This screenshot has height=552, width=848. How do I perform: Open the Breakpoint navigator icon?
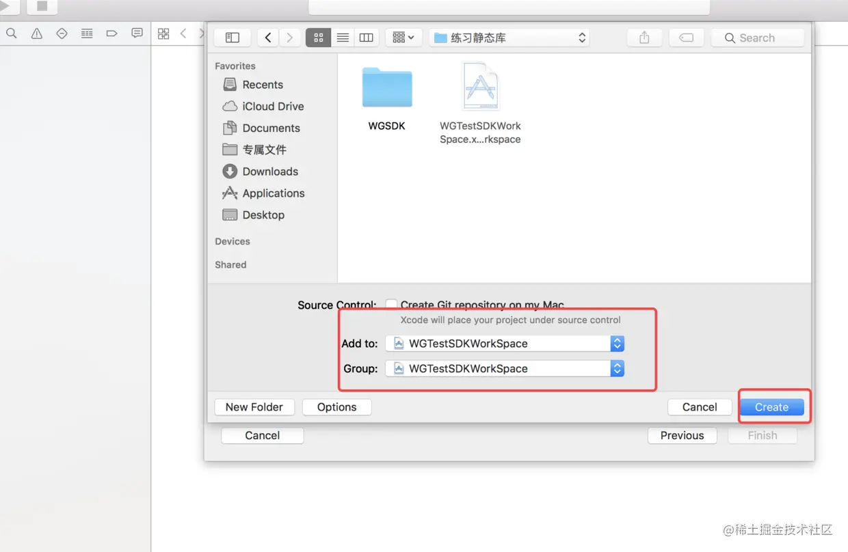point(112,33)
